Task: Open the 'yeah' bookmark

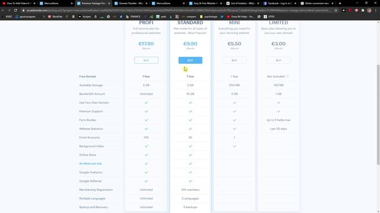Action: point(161,17)
